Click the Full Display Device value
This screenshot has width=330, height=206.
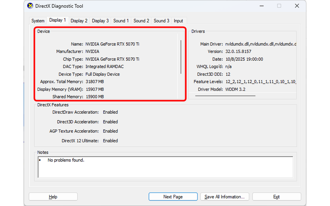pyautogui.click(x=102, y=74)
